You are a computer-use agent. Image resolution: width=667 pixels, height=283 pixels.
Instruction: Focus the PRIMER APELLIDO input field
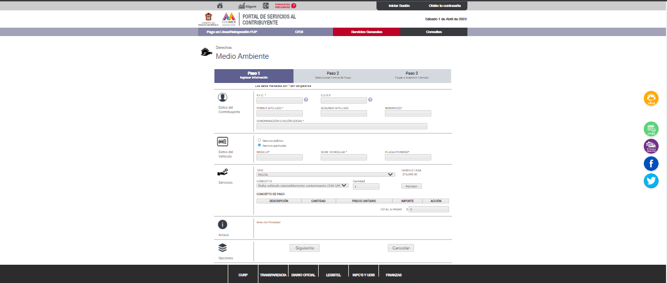(x=280, y=113)
